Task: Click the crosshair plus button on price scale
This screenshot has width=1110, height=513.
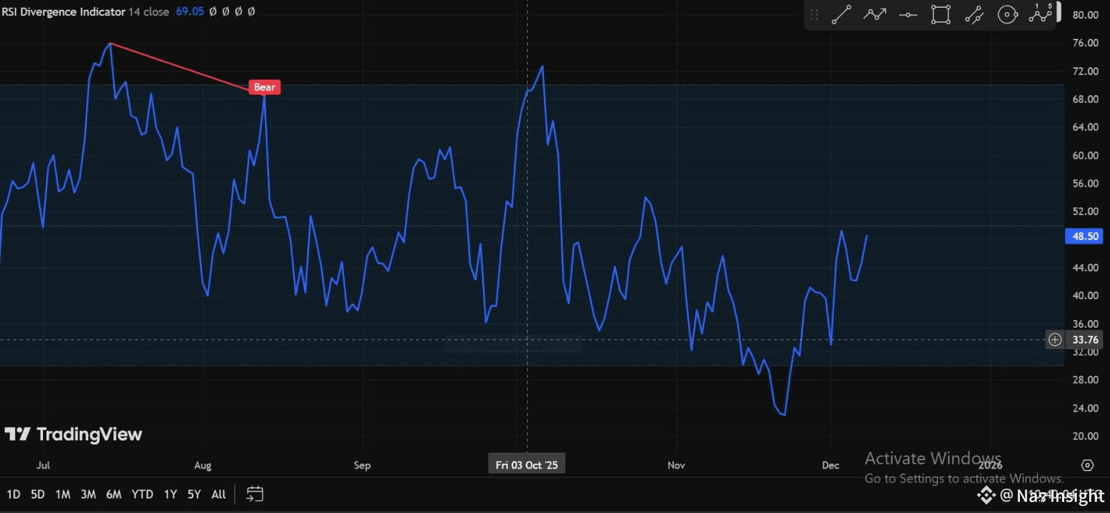Action: click(1054, 339)
